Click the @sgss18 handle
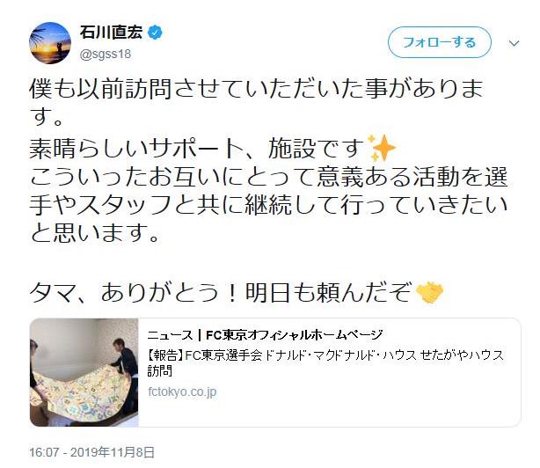Image resolution: width=540 pixels, height=468 pixels. click(106, 54)
